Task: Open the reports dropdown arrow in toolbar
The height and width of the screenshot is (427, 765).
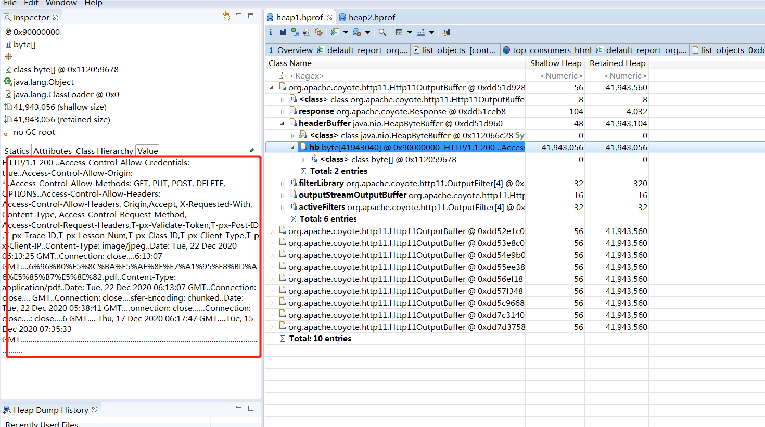Action: click(346, 32)
